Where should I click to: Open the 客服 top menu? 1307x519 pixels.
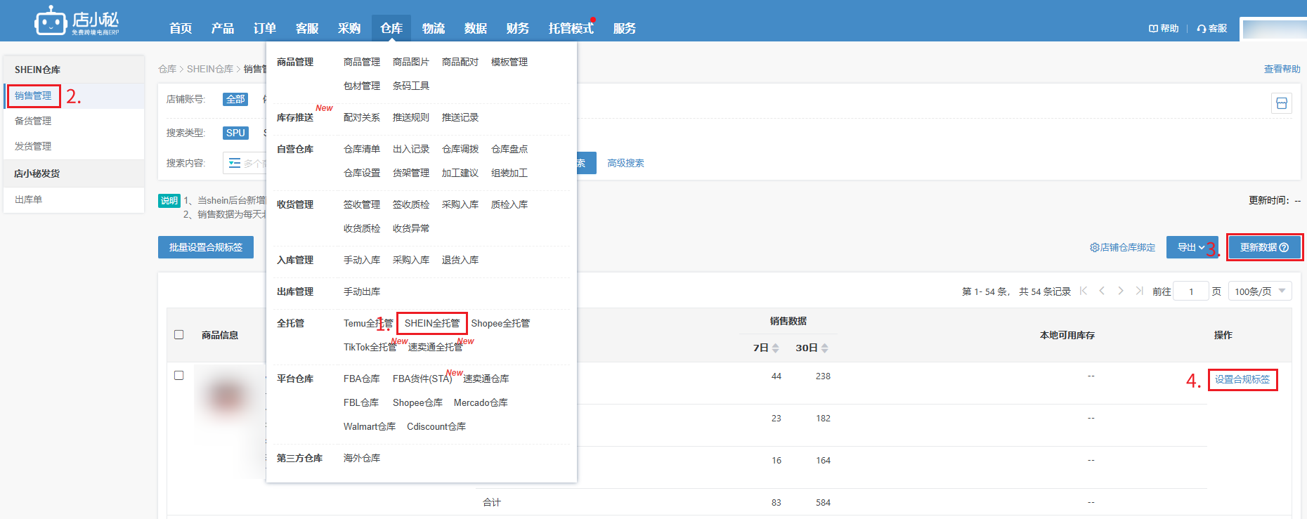307,28
